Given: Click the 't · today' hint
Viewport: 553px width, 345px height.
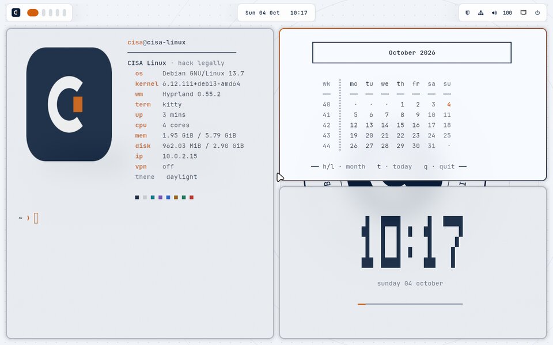Looking at the screenshot, I should pos(394,167).
